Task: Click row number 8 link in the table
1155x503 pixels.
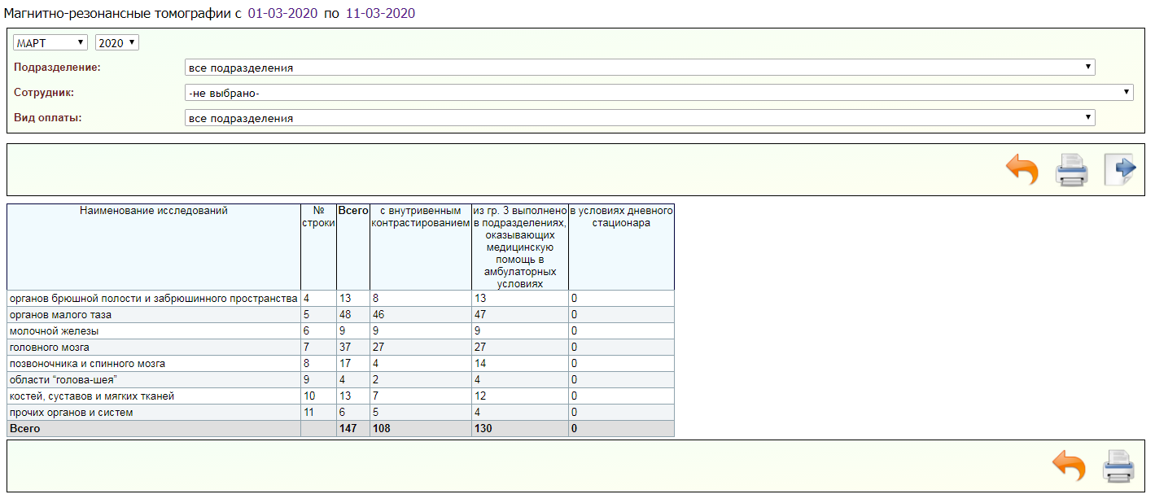Action: pyautogui.click(x=307, y=363)
